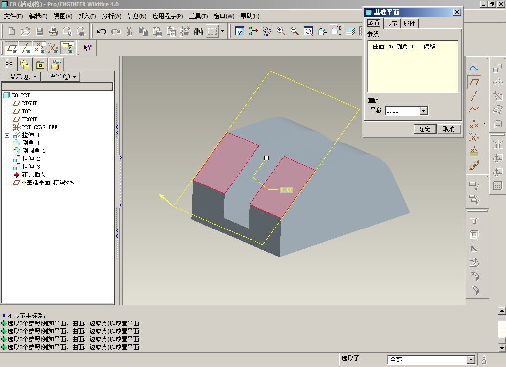Open the selection box tool dropdown arrow
The height and width of the screenshot is (367, 506).
pos(222,31)
